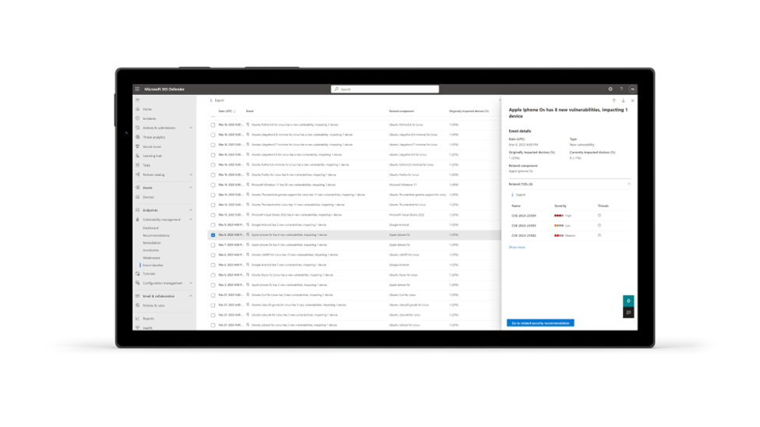
Task: Open the help question mark icon
Action: pos(621,89)
